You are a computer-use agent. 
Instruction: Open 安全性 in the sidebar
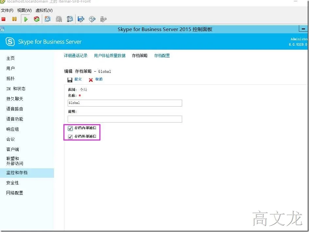[x=12, y=183]
